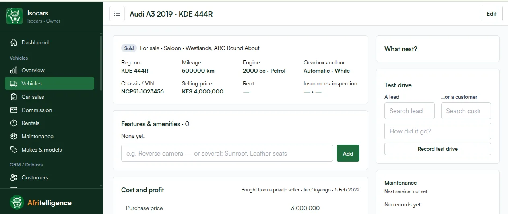The width and height of the screenshot is (508, 214).
Task: Click the Isocars robot logo icon
Action: coord(14,17)
